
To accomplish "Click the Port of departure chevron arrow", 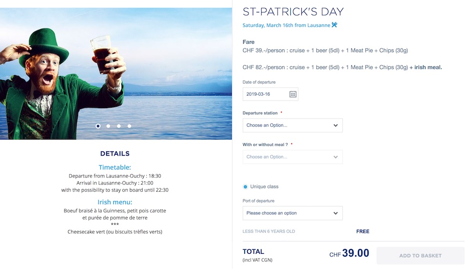I will pyautogui.click(x=336, y=213).
